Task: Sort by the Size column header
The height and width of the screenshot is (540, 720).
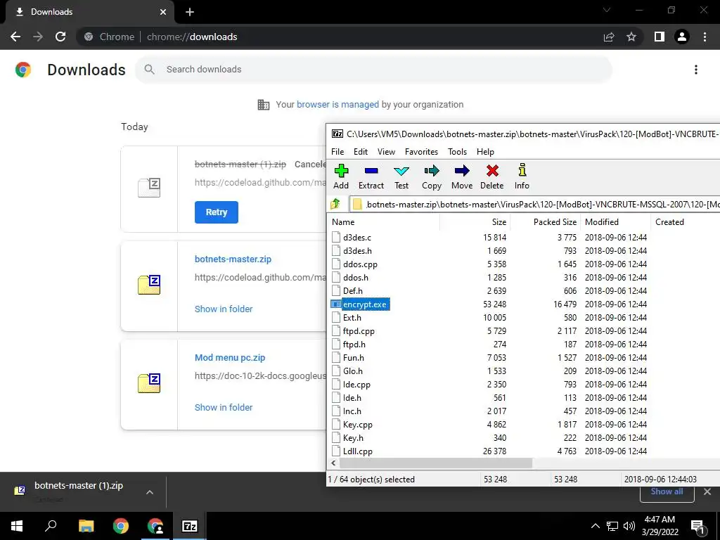Action: (x=476, y=221)
